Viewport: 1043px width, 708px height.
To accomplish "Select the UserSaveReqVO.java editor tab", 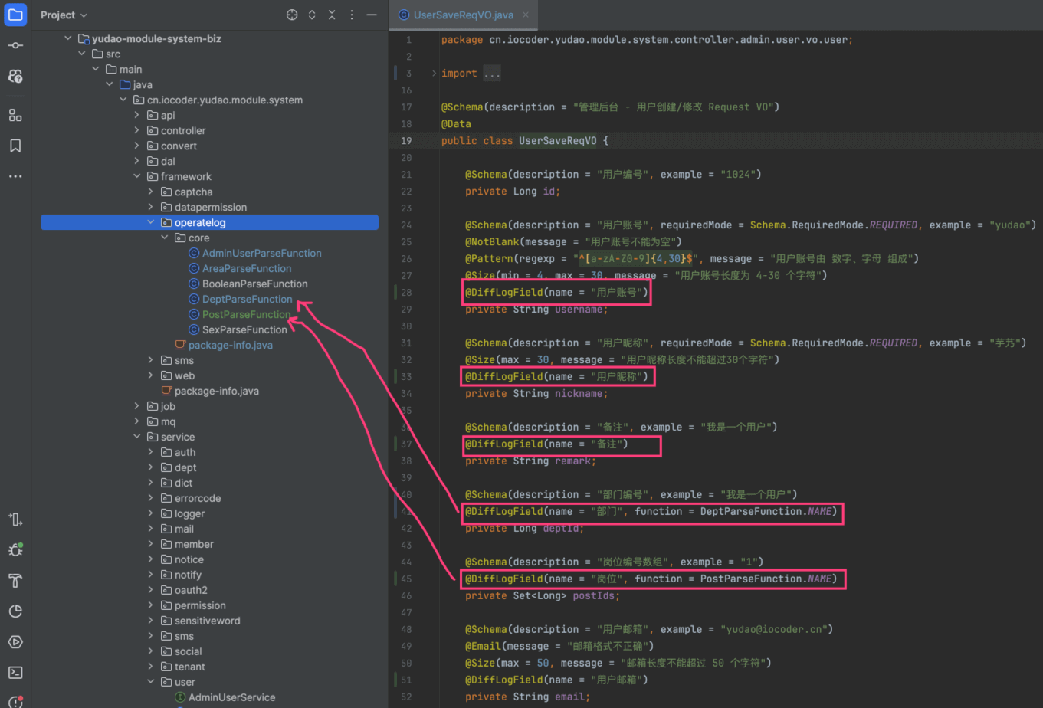I will (462, 15).
